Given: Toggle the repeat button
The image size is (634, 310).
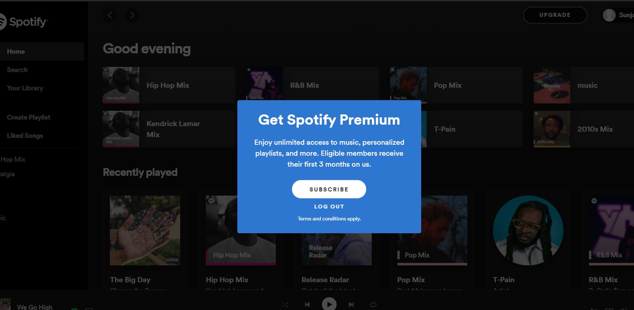Looking at the screenshot, I should 373,305.
